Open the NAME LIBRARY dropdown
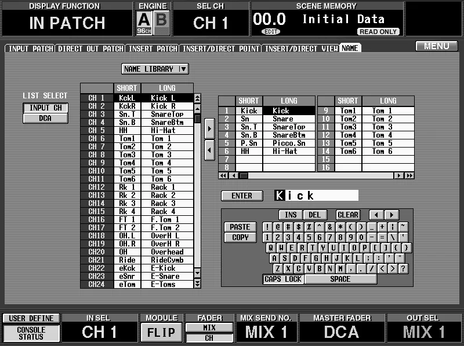This screenshot has width=464, height=346. [x=155, y=69]
